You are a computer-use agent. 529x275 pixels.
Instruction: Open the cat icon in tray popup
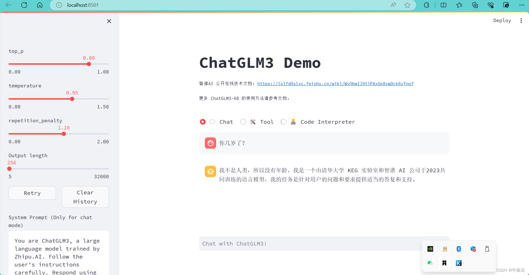445,249
